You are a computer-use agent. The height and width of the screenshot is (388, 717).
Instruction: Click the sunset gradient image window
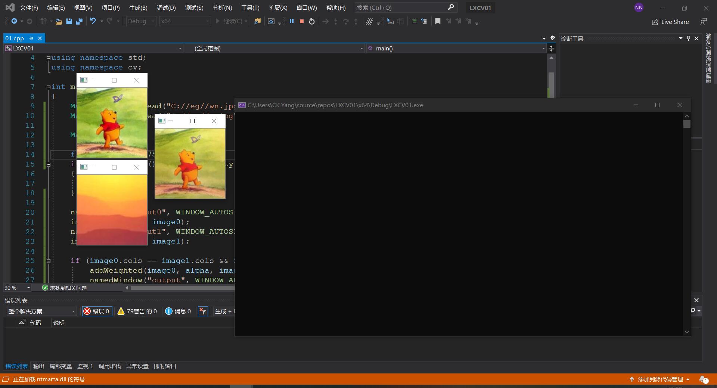[112, 210]
